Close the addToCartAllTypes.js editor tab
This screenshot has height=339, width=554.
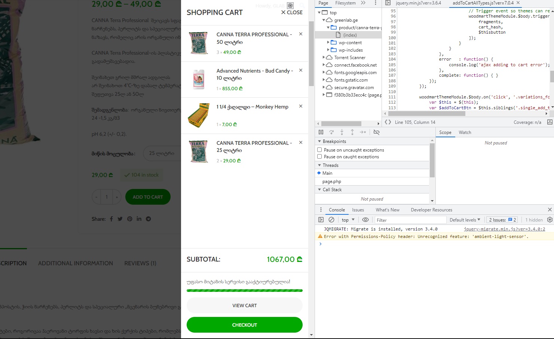[x=518, y=3]
